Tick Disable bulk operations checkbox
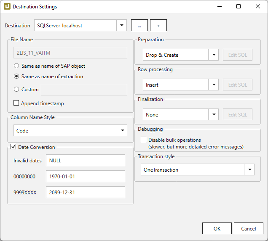 click(x=144, y=140)
